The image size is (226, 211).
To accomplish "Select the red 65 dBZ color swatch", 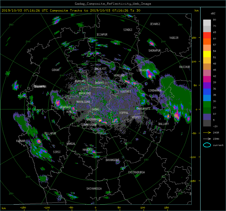I will [x=207, y=35].
